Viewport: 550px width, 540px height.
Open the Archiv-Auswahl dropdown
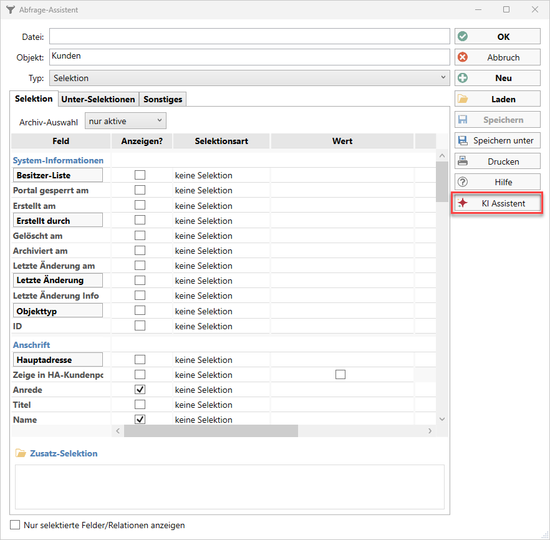[x=125, y=121]
